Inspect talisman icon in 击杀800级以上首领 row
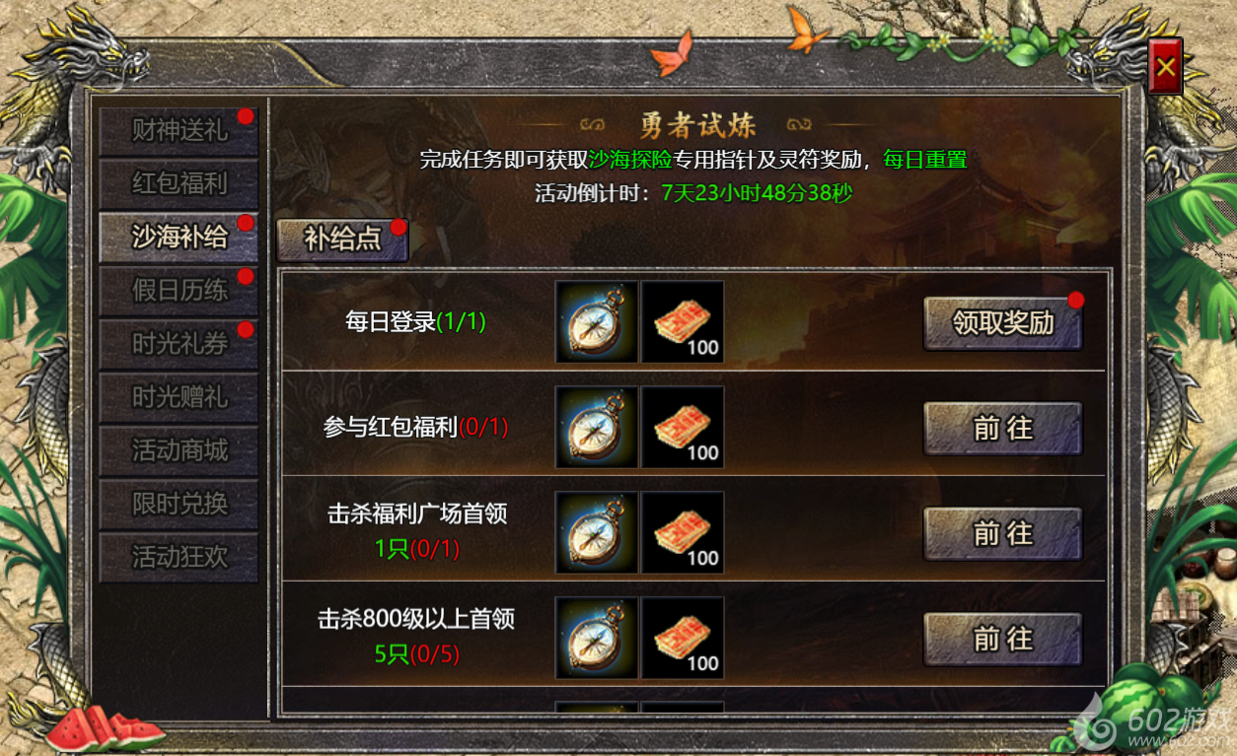This screenshot has height=756, width=1237. coord(683,638)
